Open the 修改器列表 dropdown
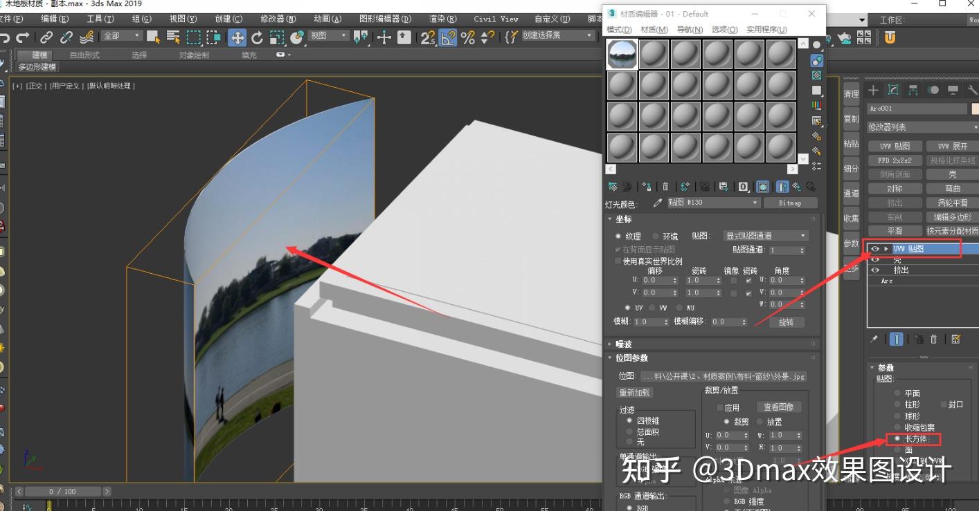979x511 pixels. click(x=921, y=127)
